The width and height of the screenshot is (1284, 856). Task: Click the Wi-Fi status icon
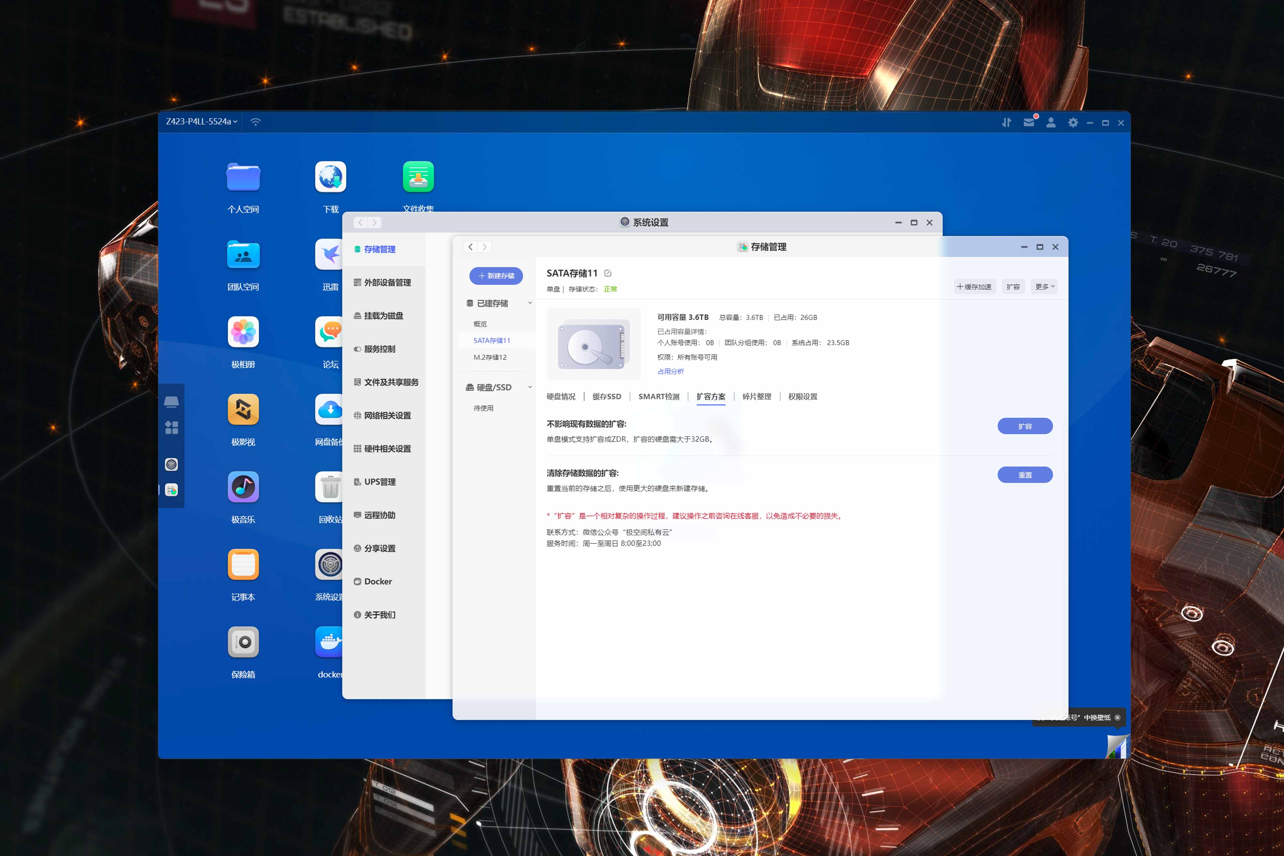[x=255, y=122]
